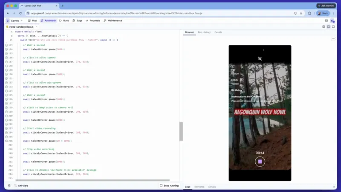
Task: Open the Maintenance section
Action: (x=113, y=20)
